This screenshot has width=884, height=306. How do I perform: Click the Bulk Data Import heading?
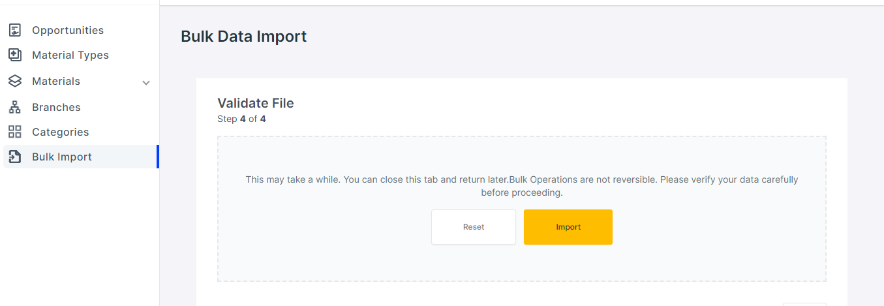(243, 37)
